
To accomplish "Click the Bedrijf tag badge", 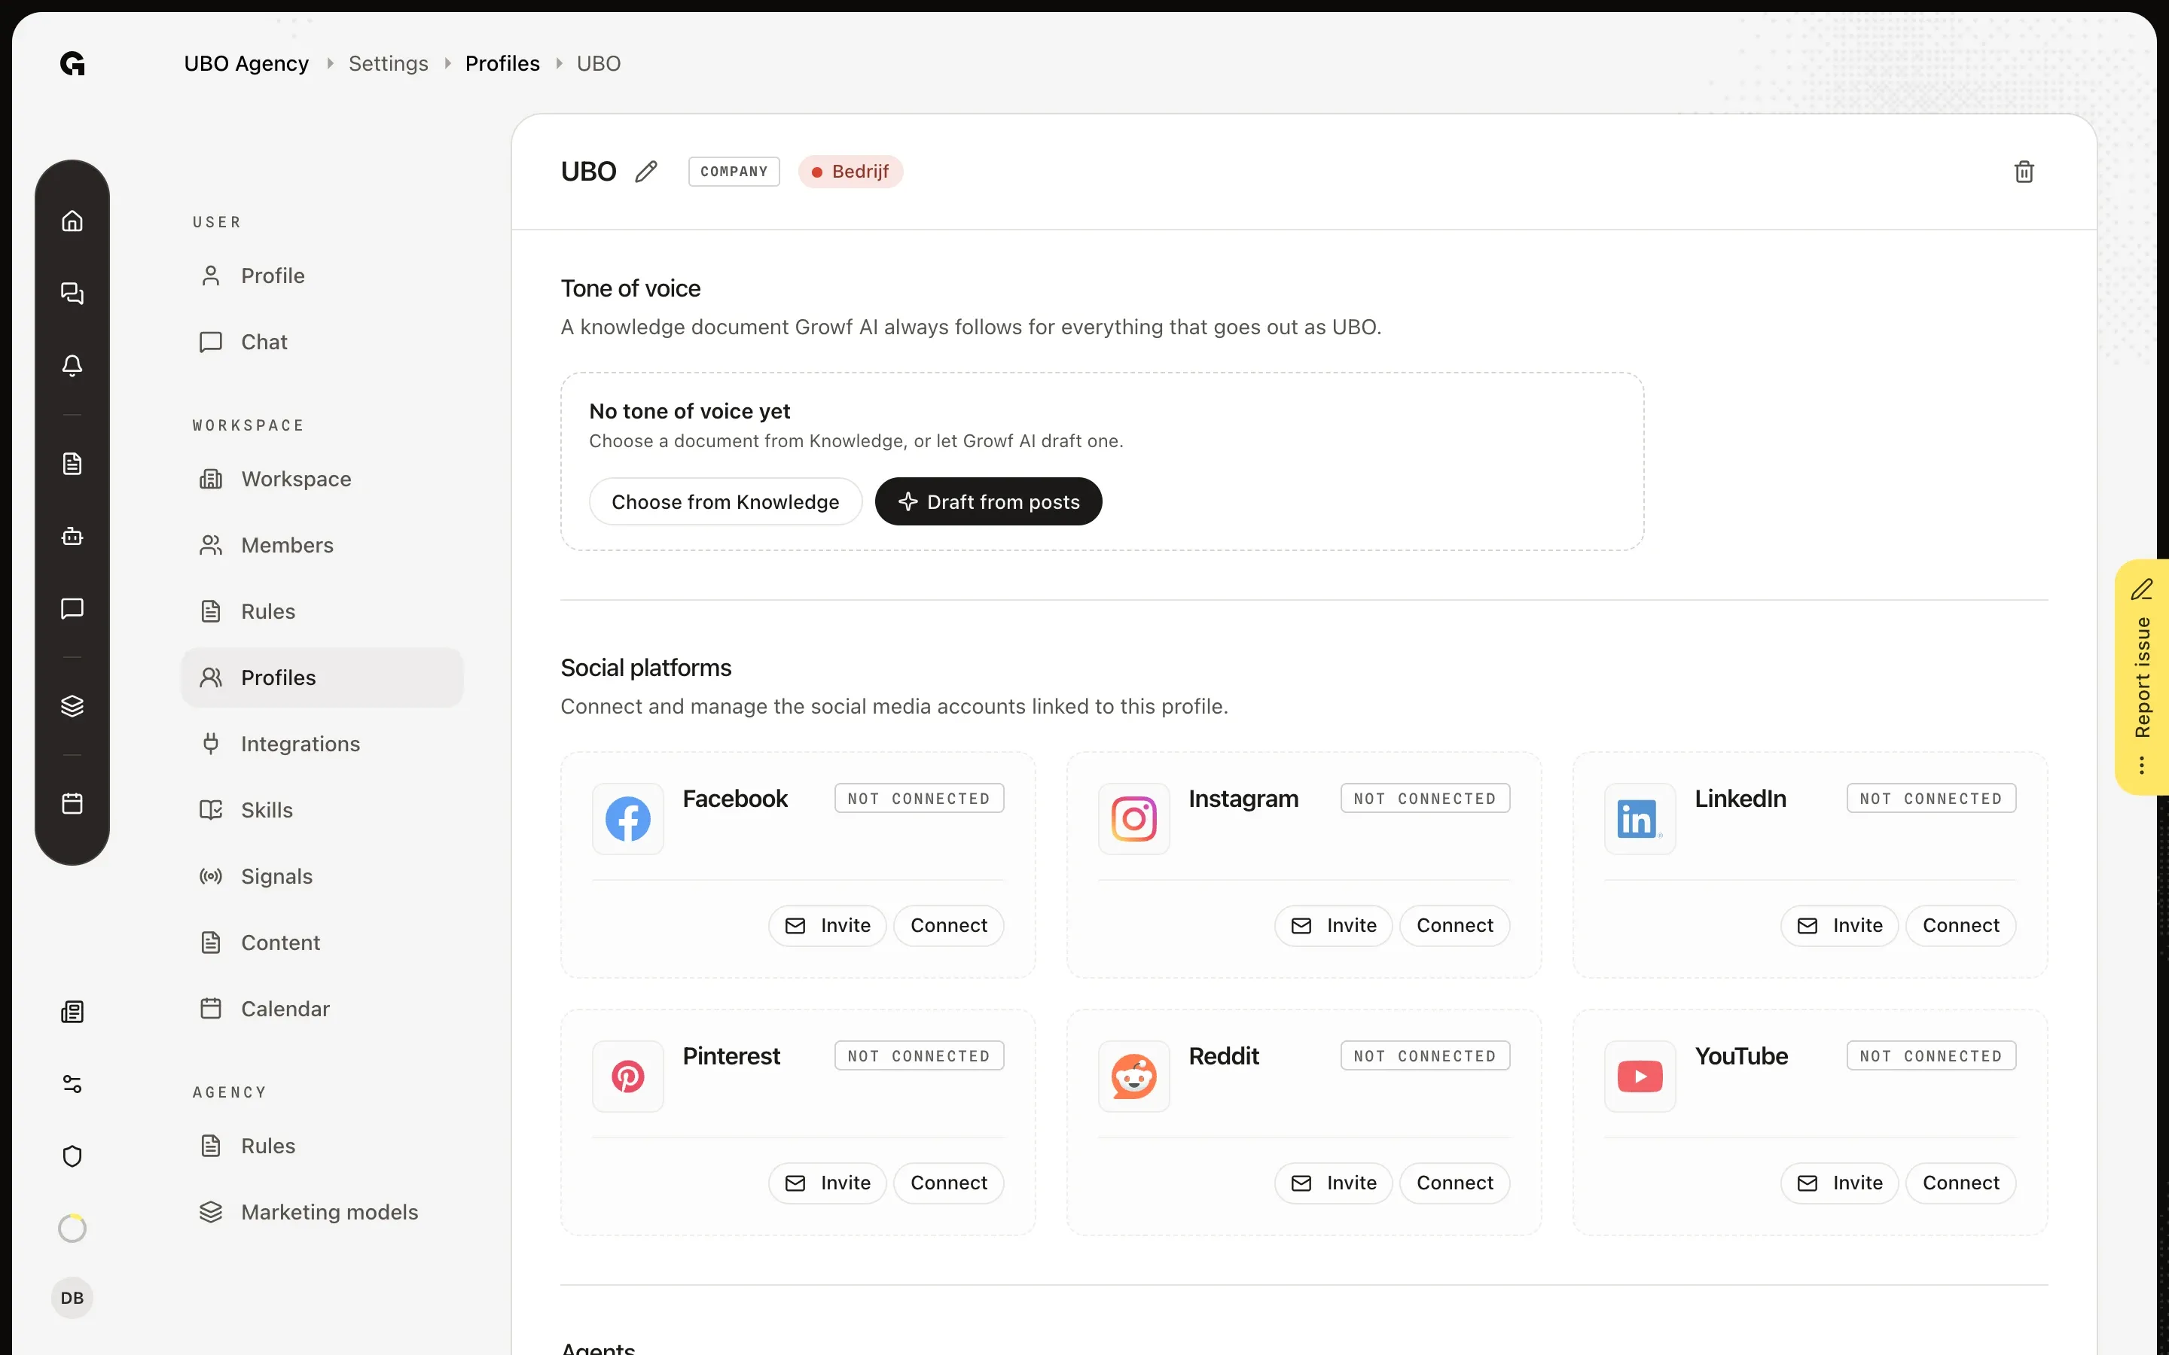I will (x=850, y=171).
